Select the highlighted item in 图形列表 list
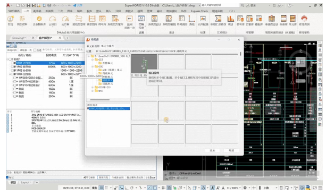 [108, 108]
